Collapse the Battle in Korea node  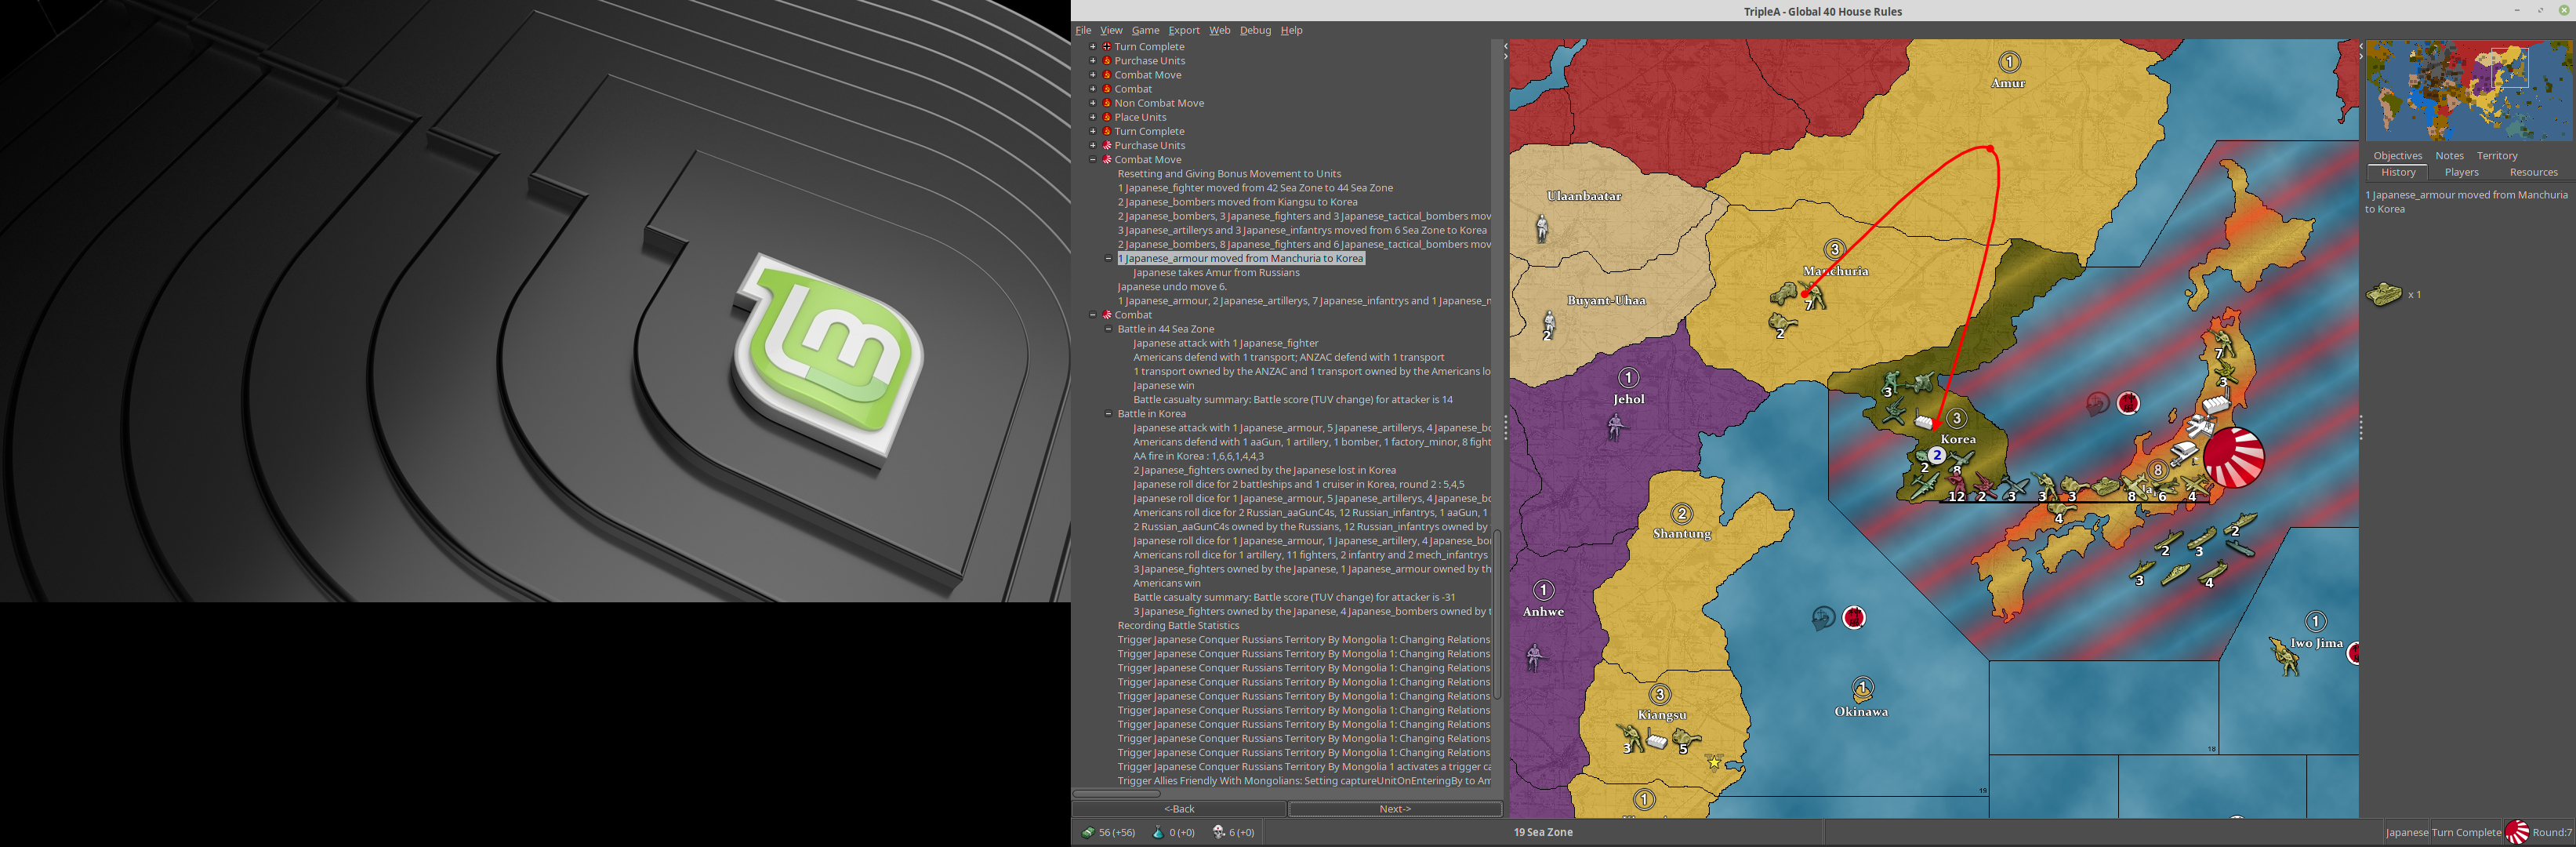pyautogui.click(x=1108, y=413)
